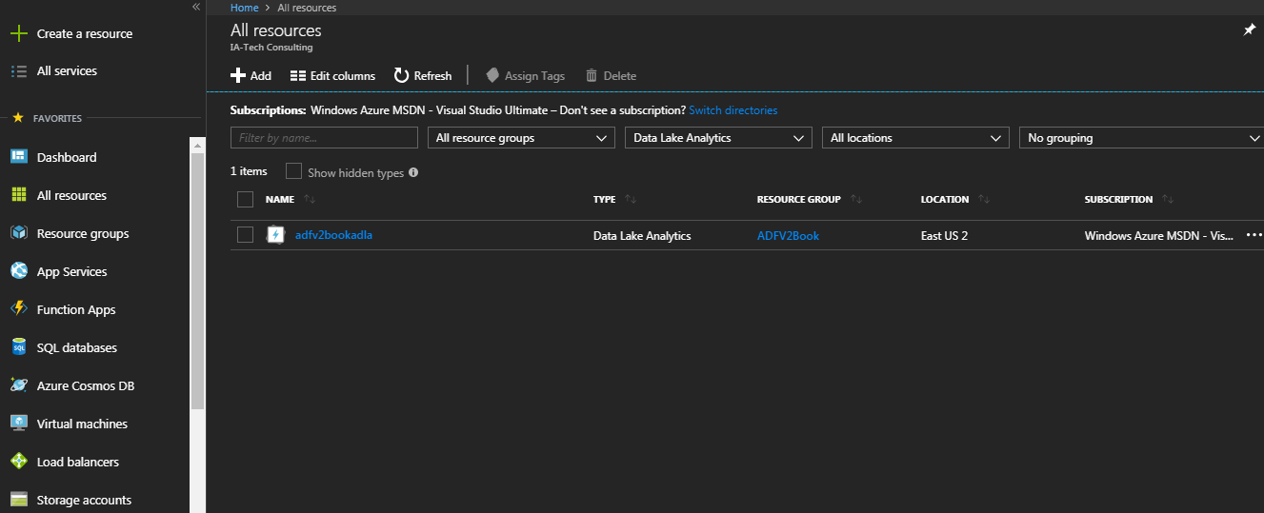
Task: Click the Data Lake Analytics resource icon for adfv2bookadla
Action: coord(276,235)
